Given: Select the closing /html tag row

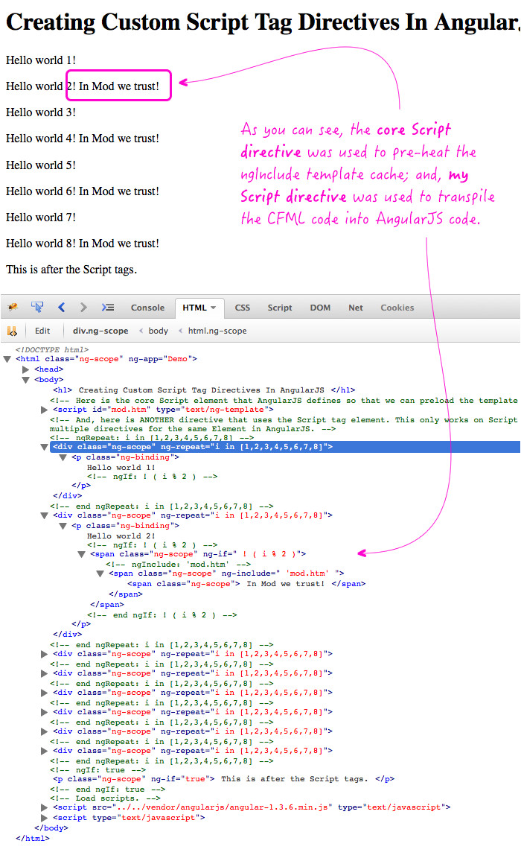Looking at the screenshot, I should (x=33, y=839).
